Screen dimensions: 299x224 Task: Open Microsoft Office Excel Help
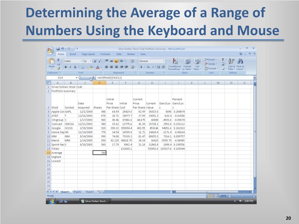click(241, 54)
